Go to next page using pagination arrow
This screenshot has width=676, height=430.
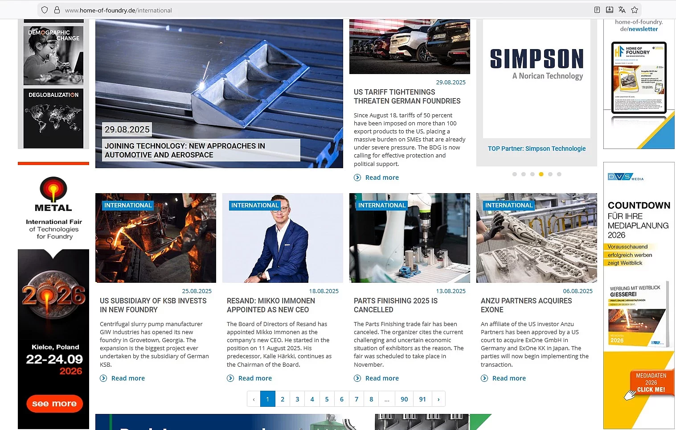(x=438, y=399)
